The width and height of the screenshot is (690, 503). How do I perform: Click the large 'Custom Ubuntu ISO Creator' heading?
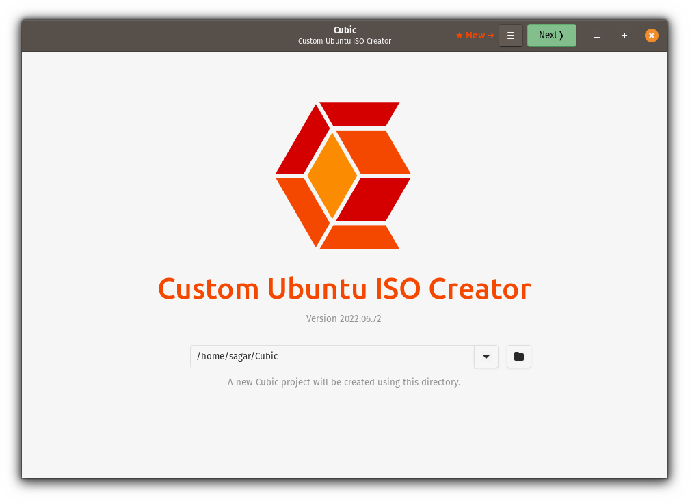point(344,288)
